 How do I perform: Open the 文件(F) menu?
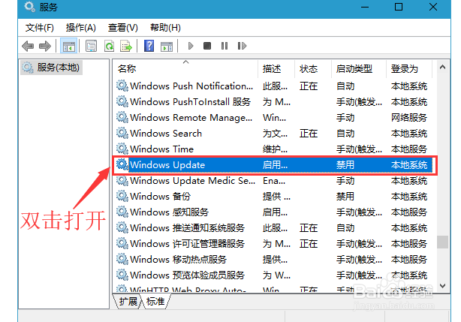coord(39,28)
